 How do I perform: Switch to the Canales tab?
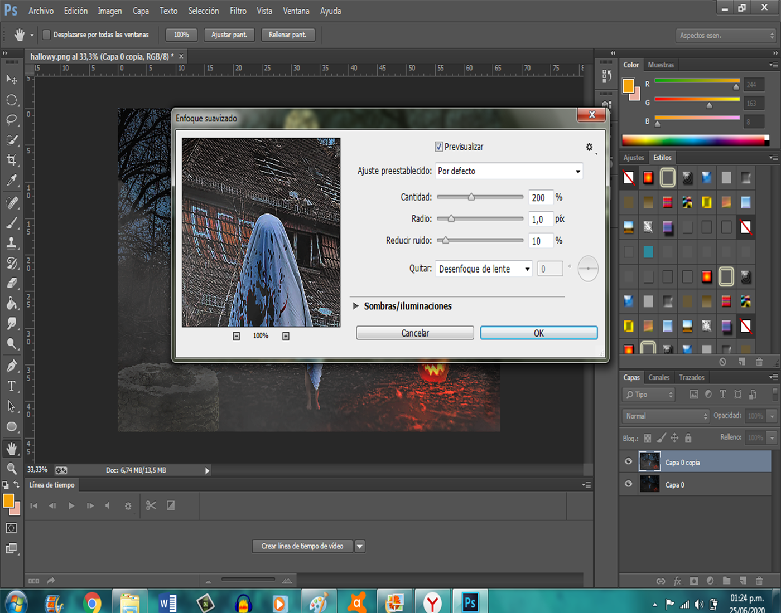click(x=659, y=377)
